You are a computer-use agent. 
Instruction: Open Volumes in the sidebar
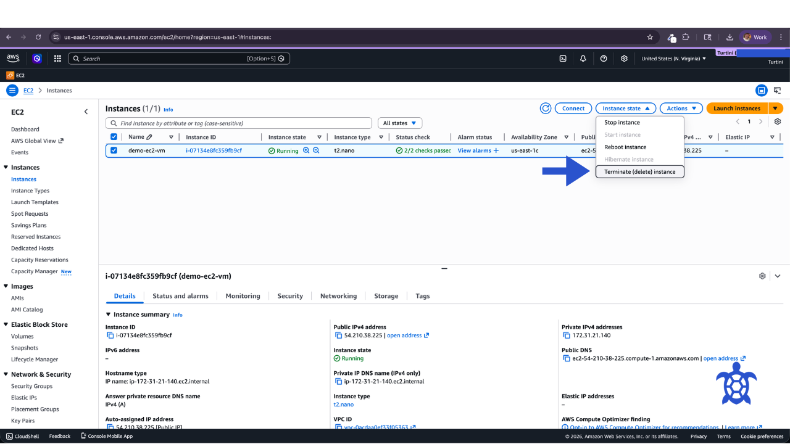point(22,336)
